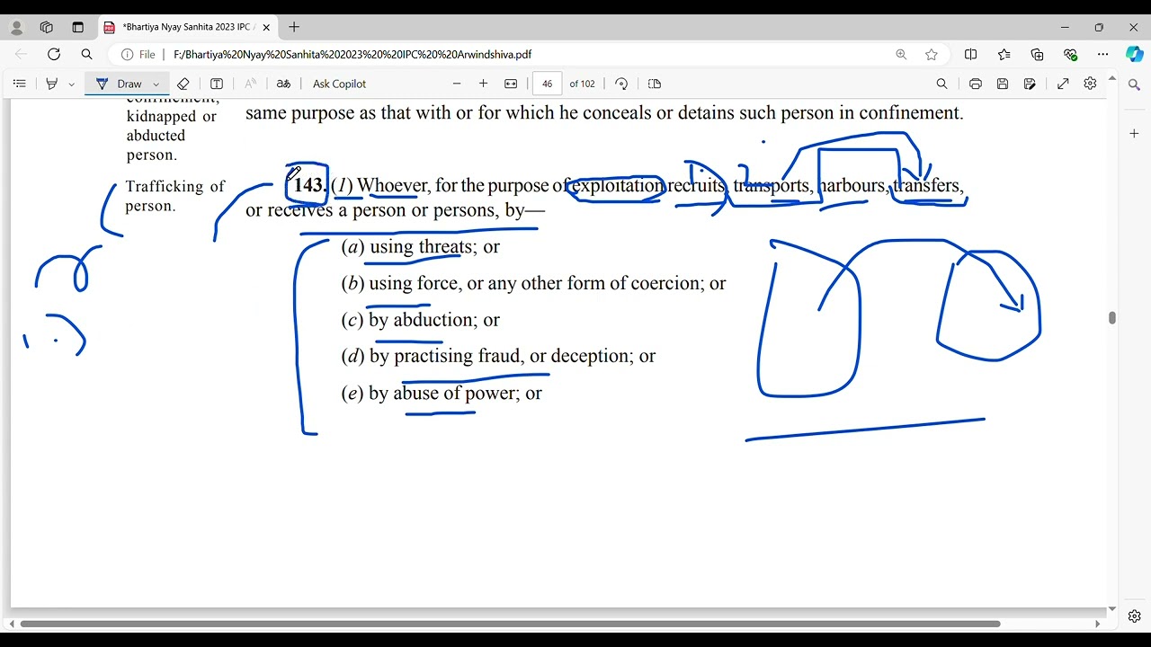Close the Bhartiya Nyay Sanhita tab
The height and width of the screenshot is (647, 1151).
click(x=266, y=27)
